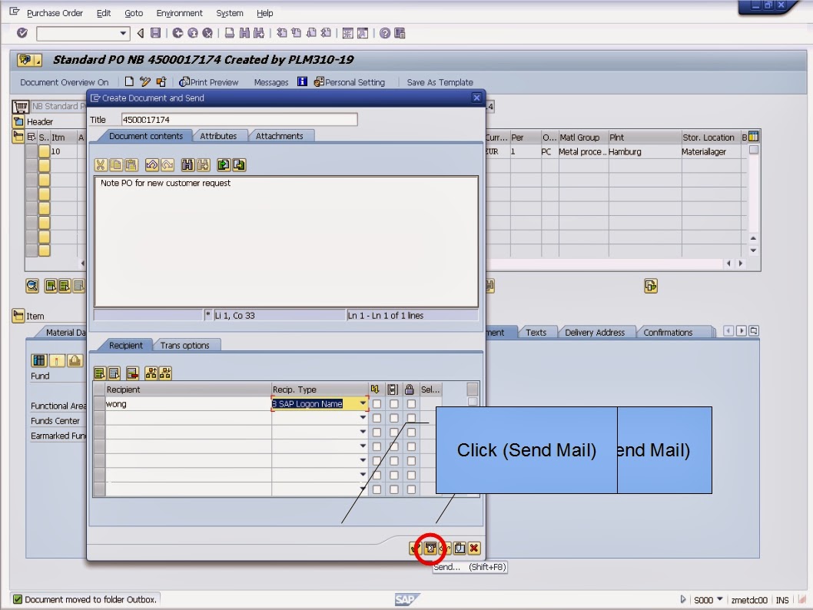Click the wong recipient cell

[x=188, y=404]
